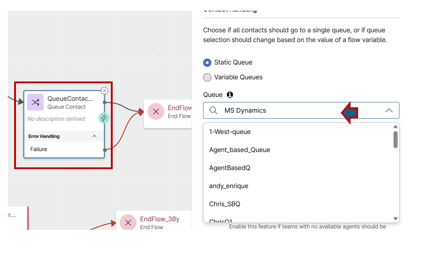Click the EndFlow node X icon
This screenshot has width=431, height=254.
point(156,112)
